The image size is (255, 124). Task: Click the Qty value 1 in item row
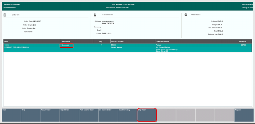coord(102,45)
